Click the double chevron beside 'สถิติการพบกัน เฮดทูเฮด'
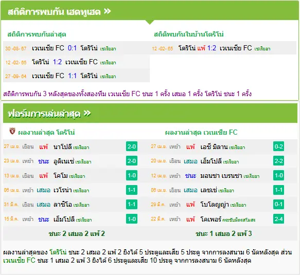The width and height of the screenshot is (300, 275). click(108, 11)
